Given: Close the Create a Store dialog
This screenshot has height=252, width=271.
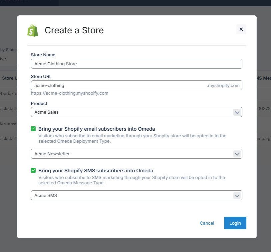Looking at the screenshot, I should pyautogui.click(x=241, y=29).
